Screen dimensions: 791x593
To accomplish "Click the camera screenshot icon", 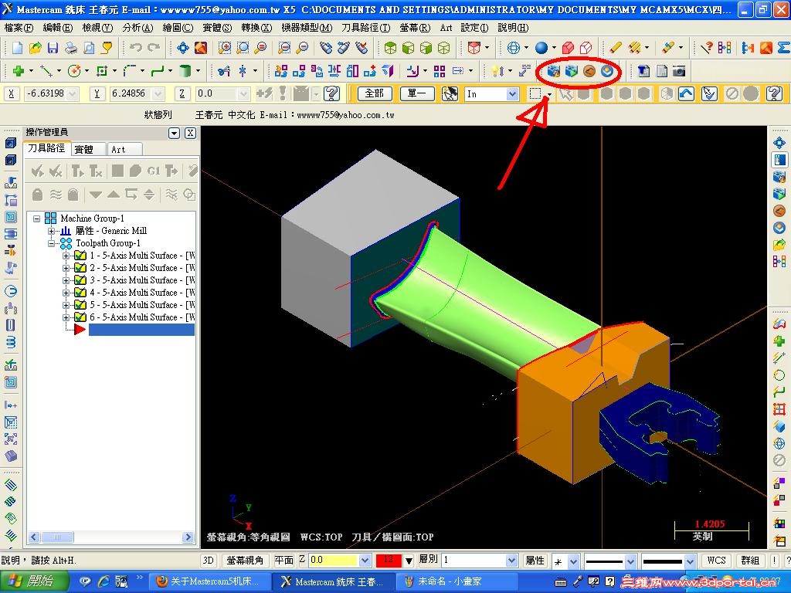I will click(x=679, y=71).
